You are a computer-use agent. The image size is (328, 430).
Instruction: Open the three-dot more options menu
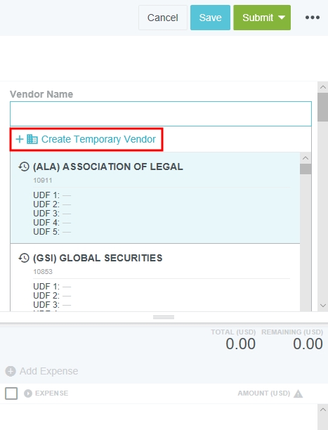pos(313,18)
